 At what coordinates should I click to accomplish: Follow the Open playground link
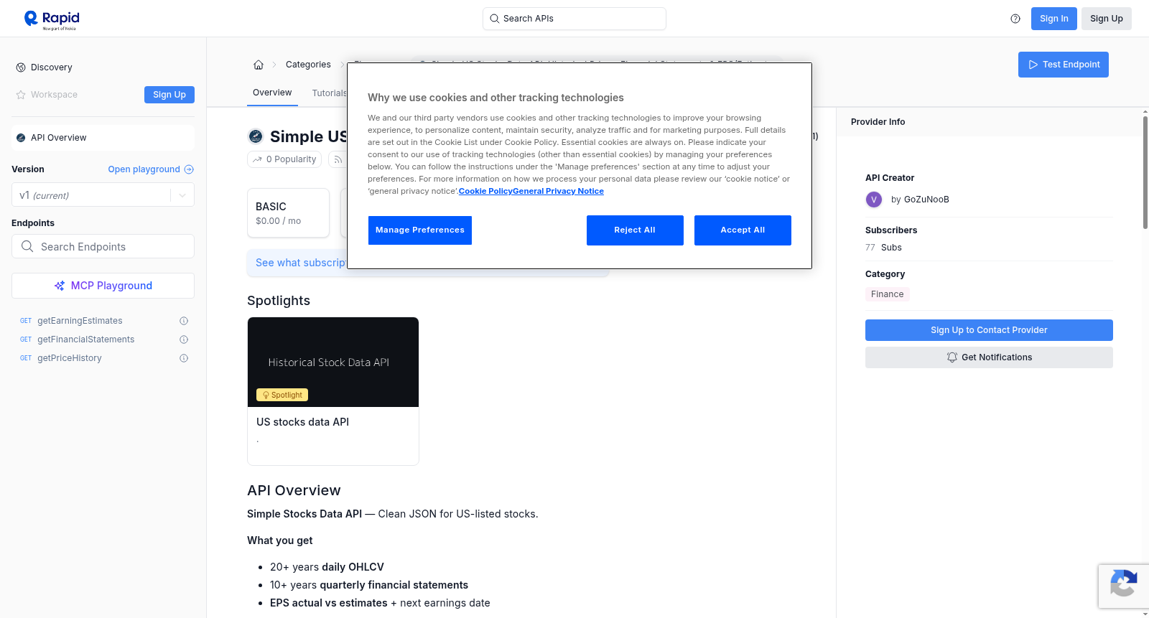(x=151, y=169)
